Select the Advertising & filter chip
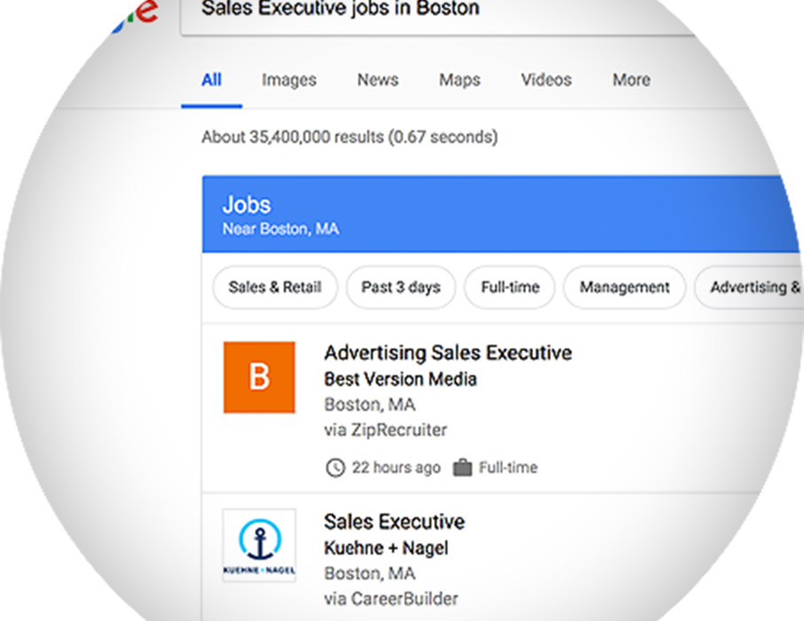 750,287
